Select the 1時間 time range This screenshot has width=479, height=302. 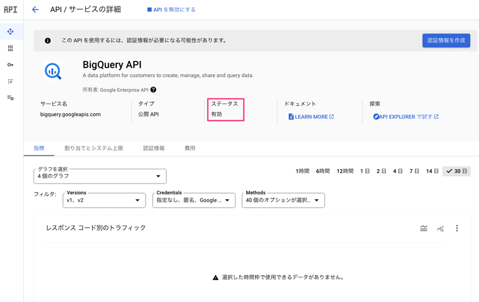302,171
